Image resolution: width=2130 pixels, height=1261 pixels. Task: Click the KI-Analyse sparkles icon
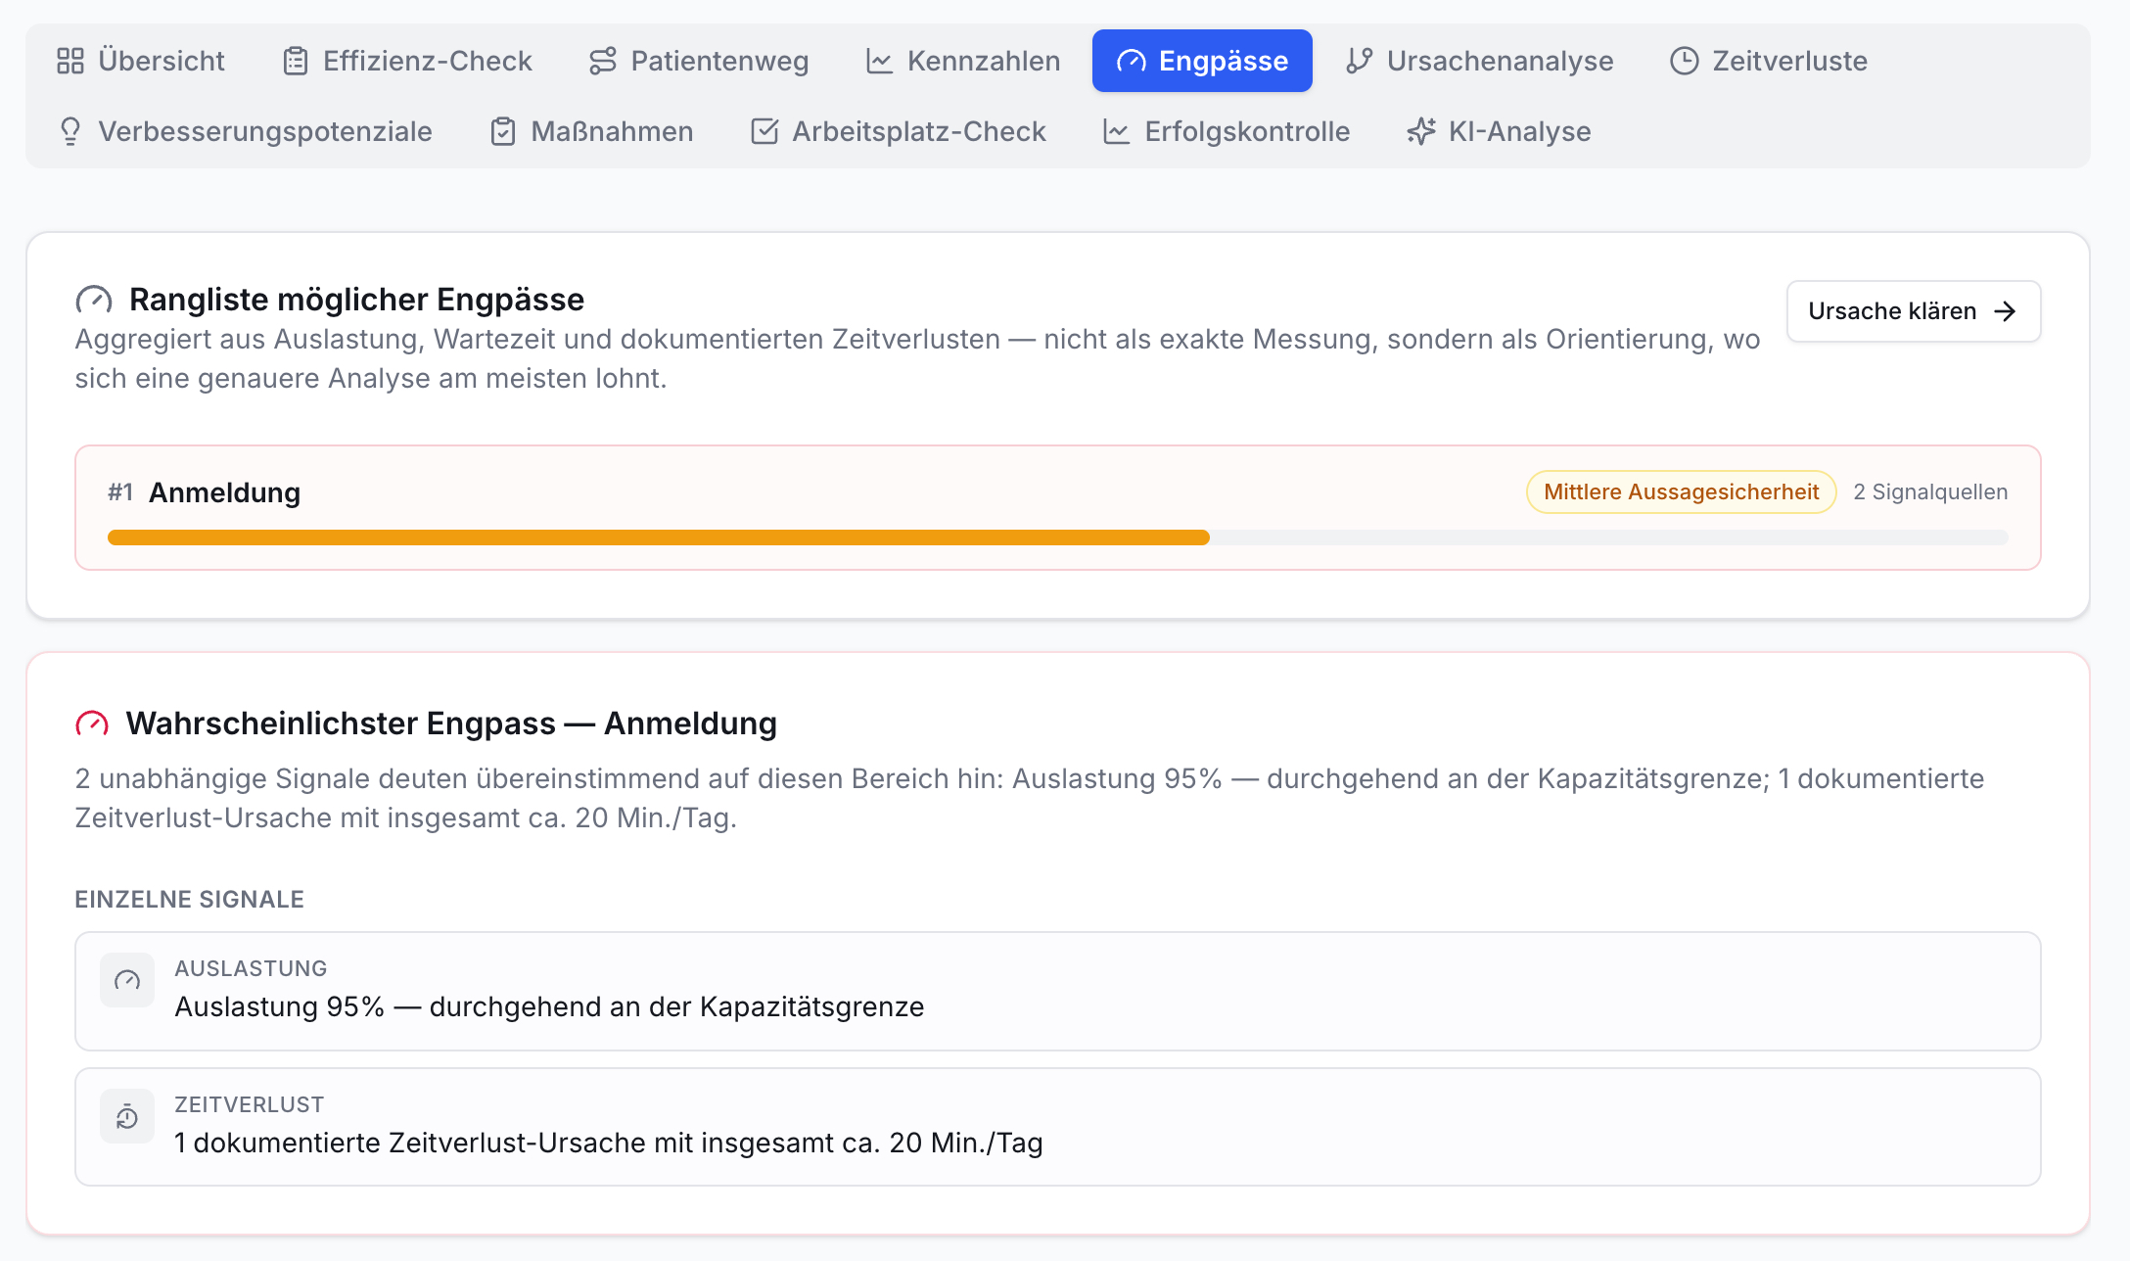(x=1421, y=131)
